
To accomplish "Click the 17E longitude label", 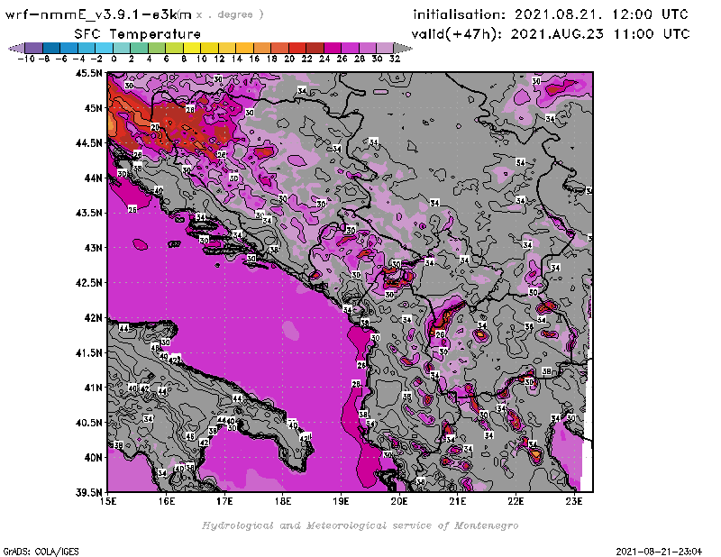I will [x=224, y=501].
